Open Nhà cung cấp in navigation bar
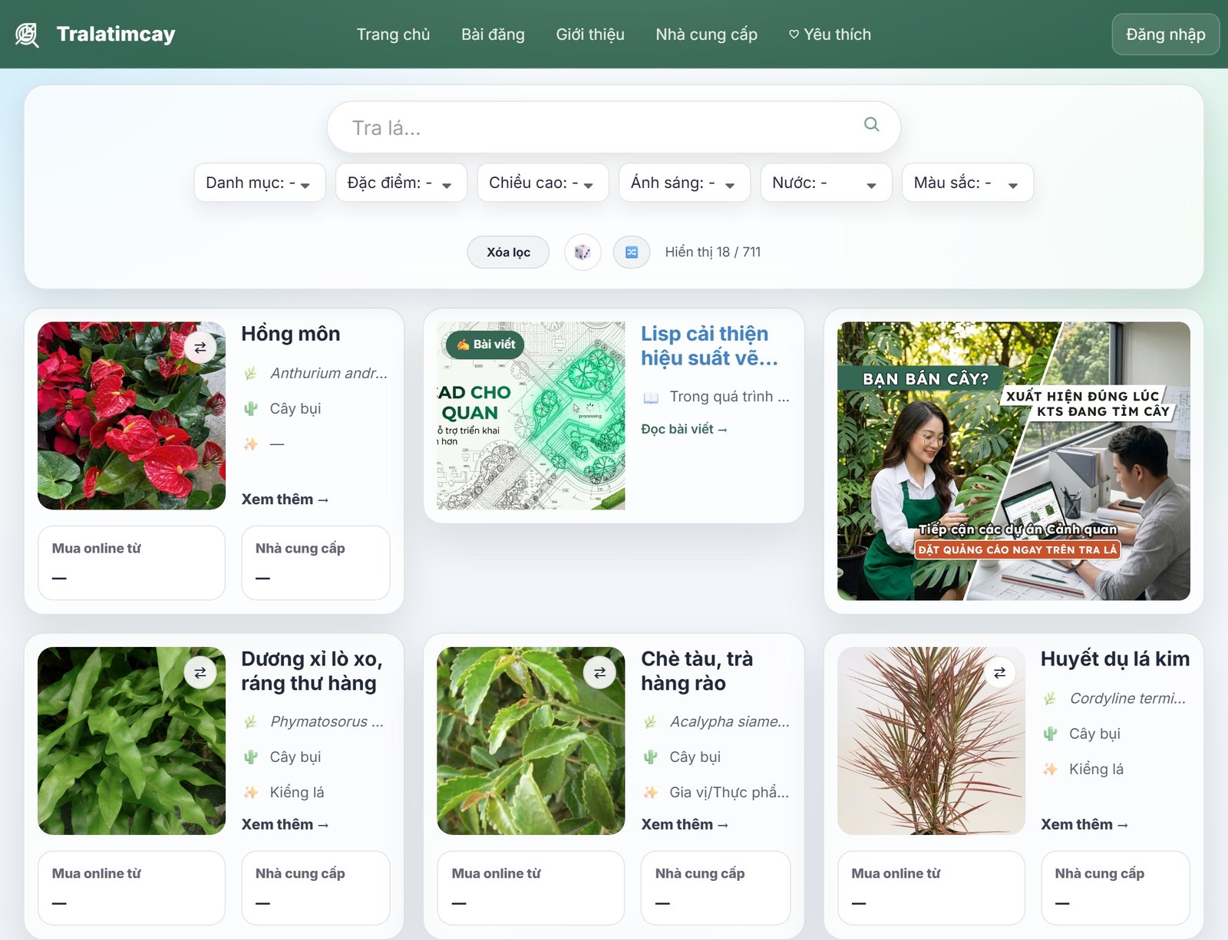The height and width of the screenshot is (940, 1228). click(706, 35)
